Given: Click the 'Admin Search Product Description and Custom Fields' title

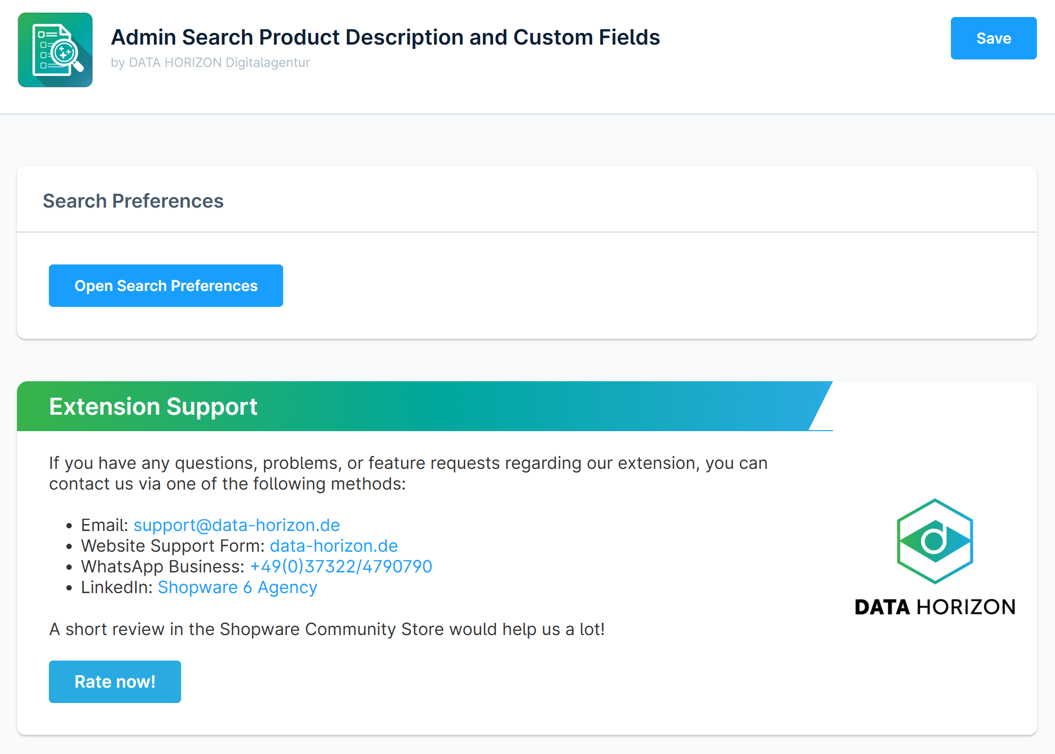Looking at the screenshot, I should [x=385, y=37].
